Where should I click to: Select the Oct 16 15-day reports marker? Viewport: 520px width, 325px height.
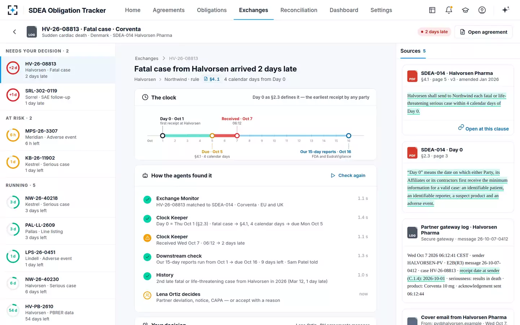coord(348,136)
